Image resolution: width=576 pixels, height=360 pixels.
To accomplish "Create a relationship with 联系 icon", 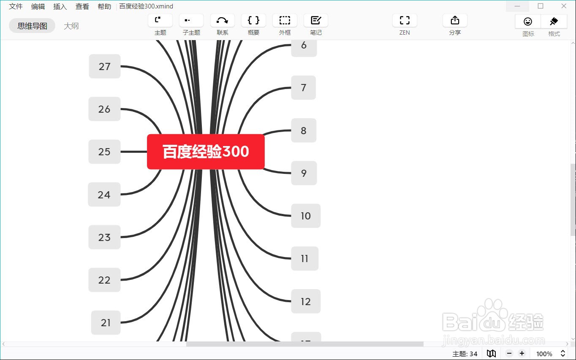I will (223, 20).
